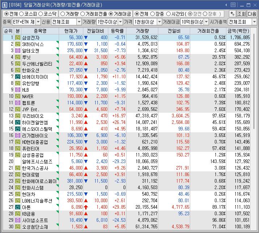Select the market 전체 radio button
Viewport: 259px width, 233px height.
[x=6, y=14]
